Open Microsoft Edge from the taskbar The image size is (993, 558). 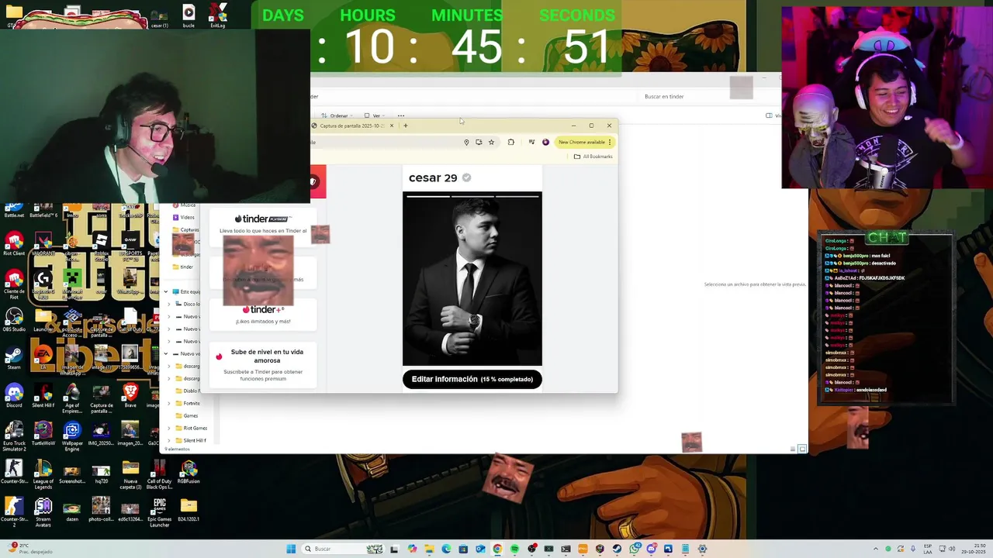446,549
